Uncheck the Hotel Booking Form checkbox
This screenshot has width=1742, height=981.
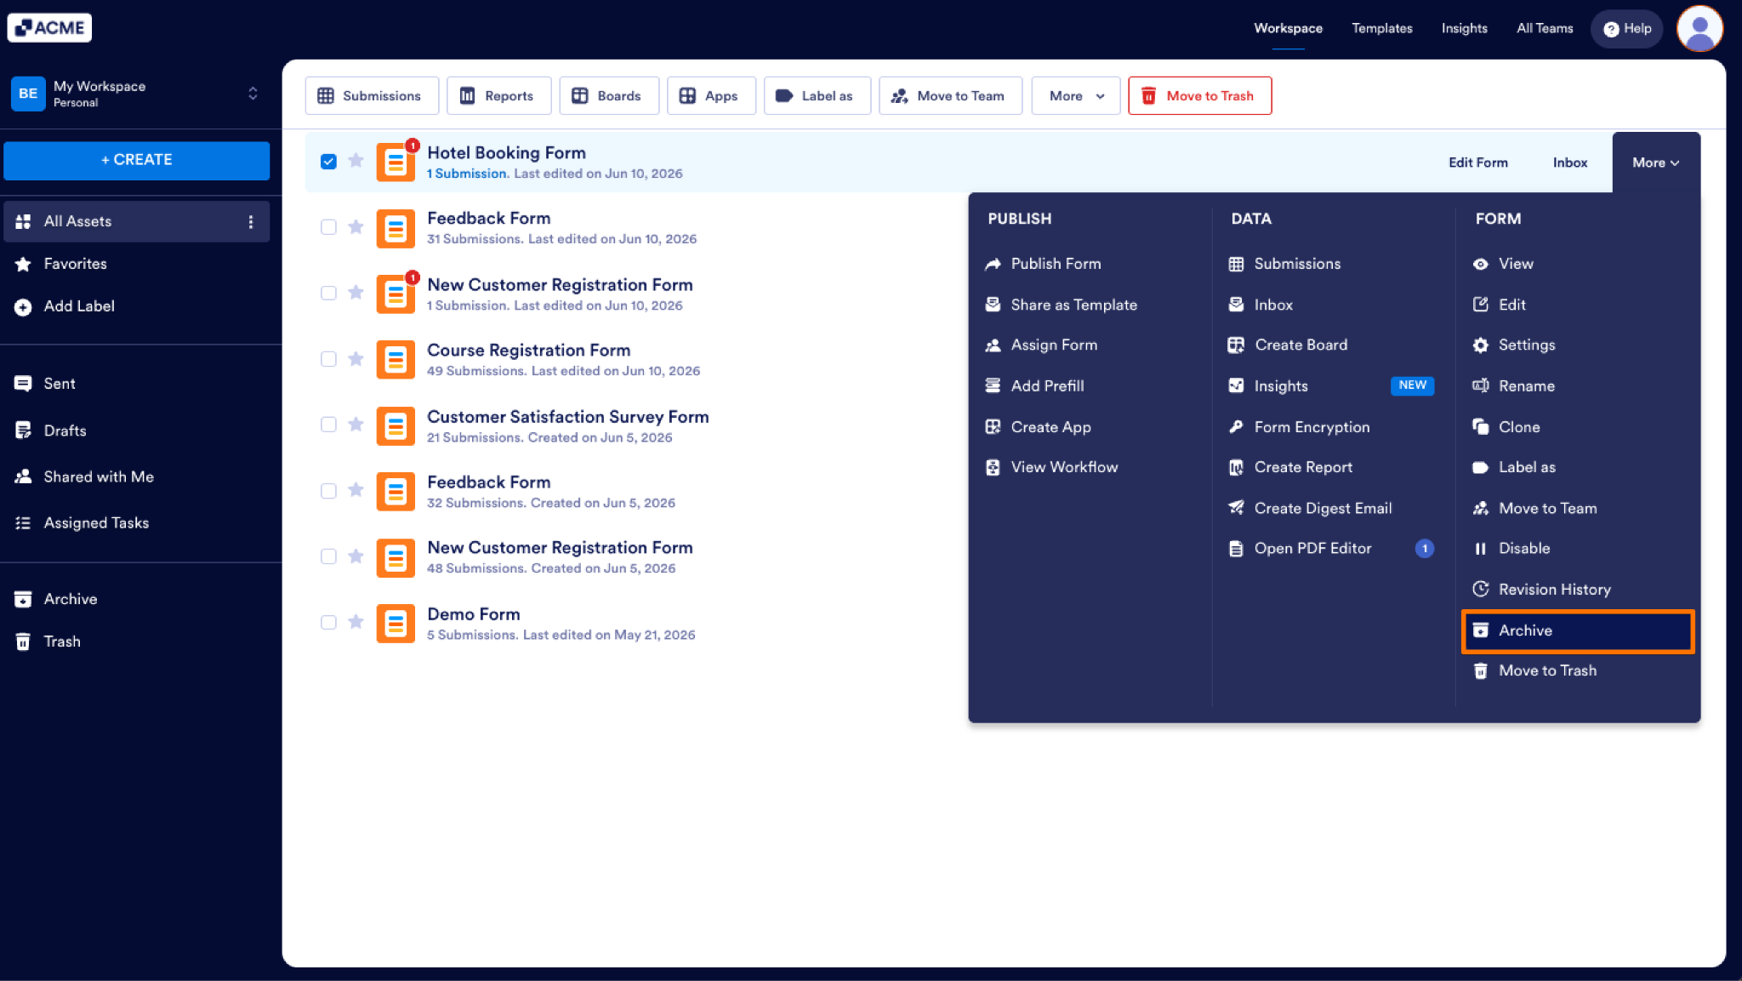click(x=328, y=162)
